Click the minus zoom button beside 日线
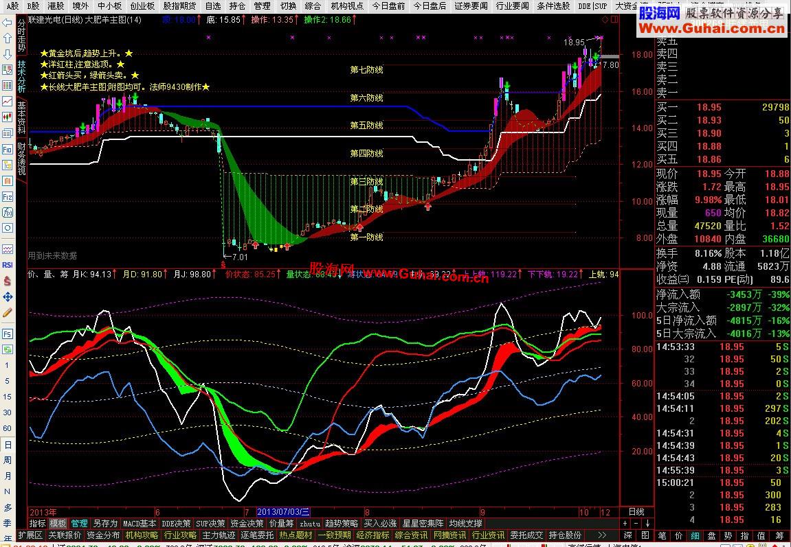 click(x=636, y=524)
